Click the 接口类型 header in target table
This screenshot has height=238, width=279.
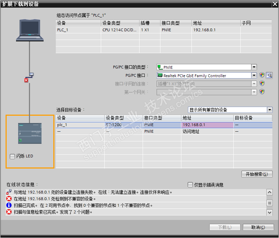(x=162, y=118)
